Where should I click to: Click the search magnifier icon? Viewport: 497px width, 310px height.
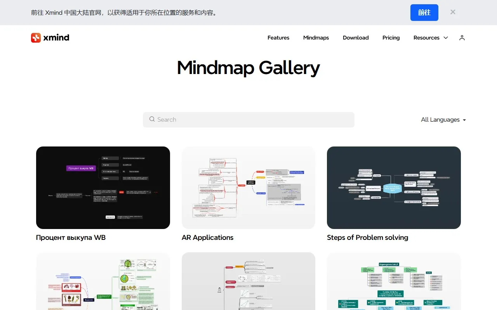(x=152, y=119)
